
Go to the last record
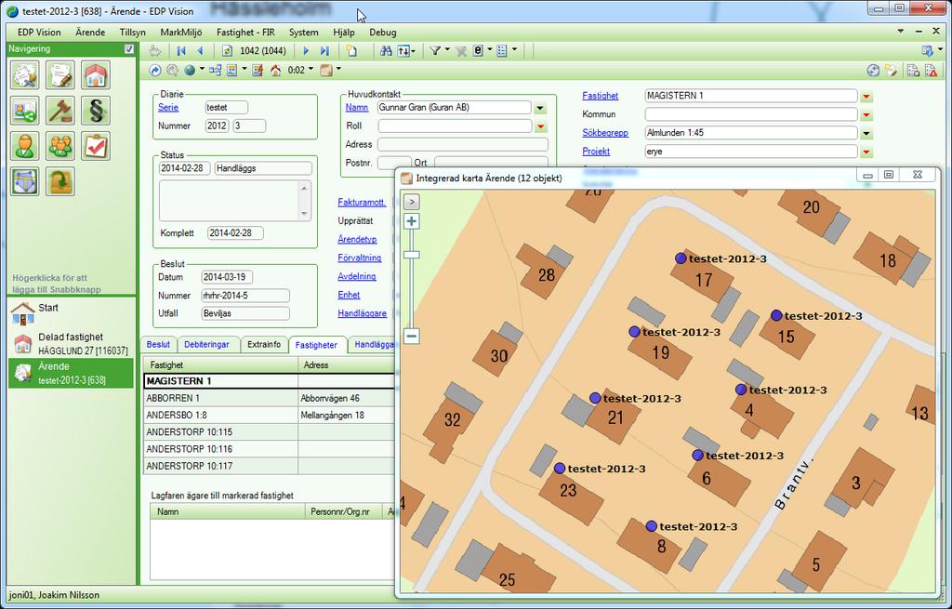click(x=324, y=51)
